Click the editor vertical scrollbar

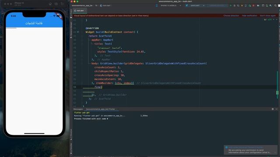277,85
